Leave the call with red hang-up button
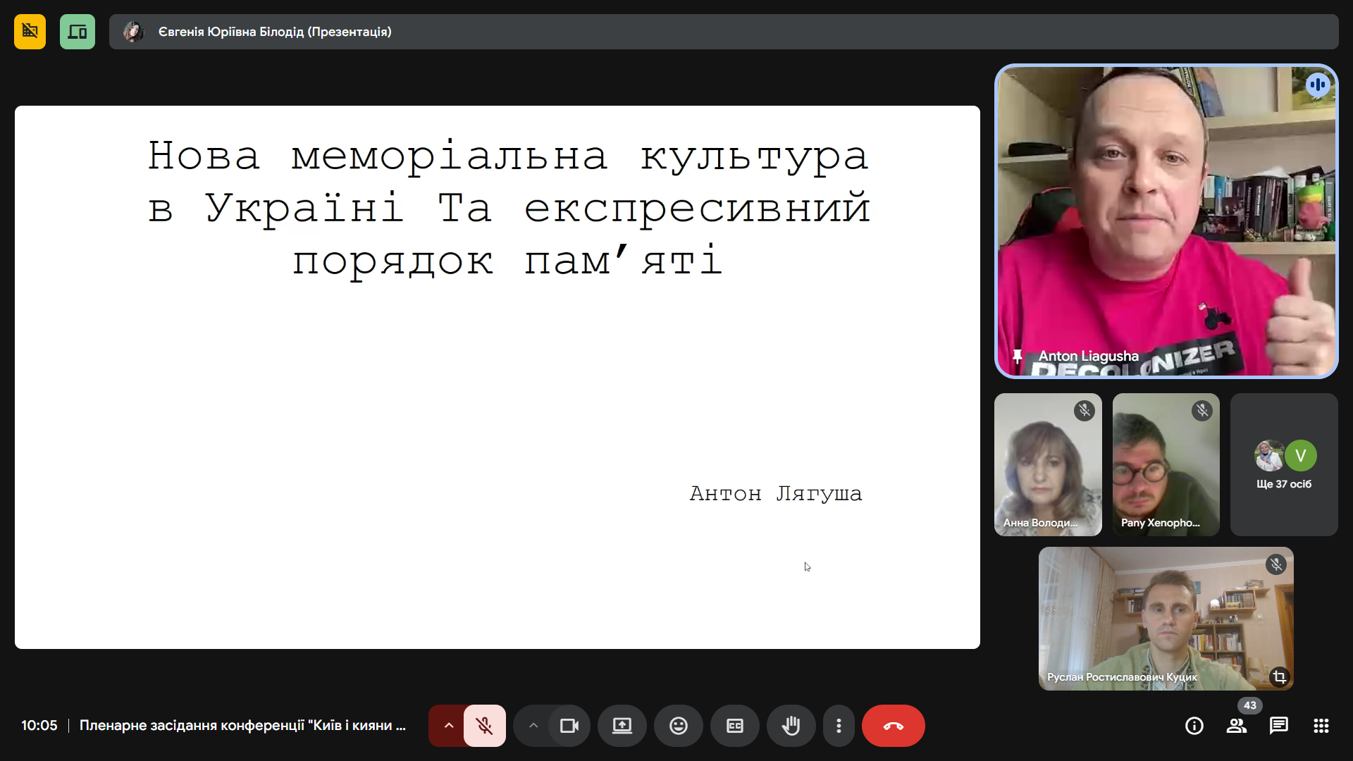Screen dimensions: 1353x761 (893, 726)
